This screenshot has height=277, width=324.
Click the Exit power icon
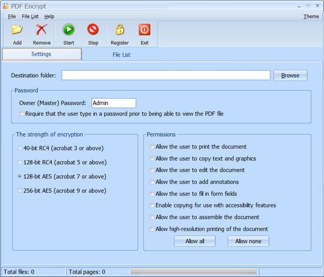144,30
